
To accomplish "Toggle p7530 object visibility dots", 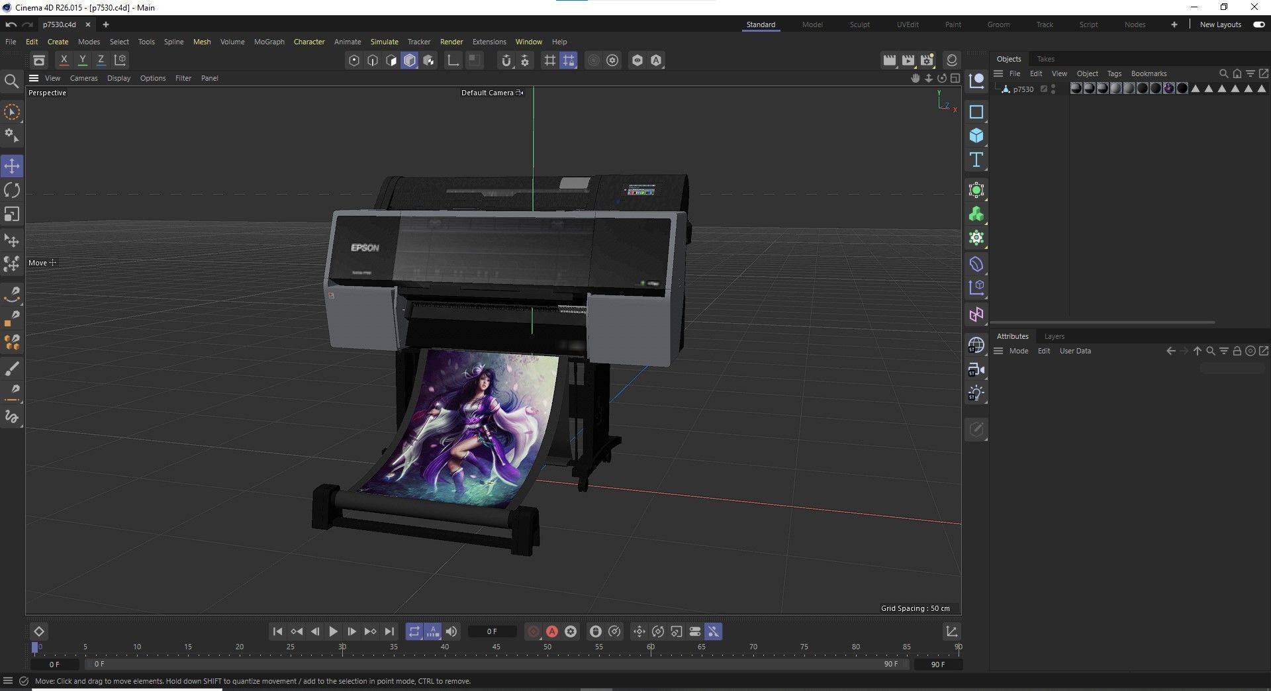I will pyautogui.click(x=1053, y=89).
